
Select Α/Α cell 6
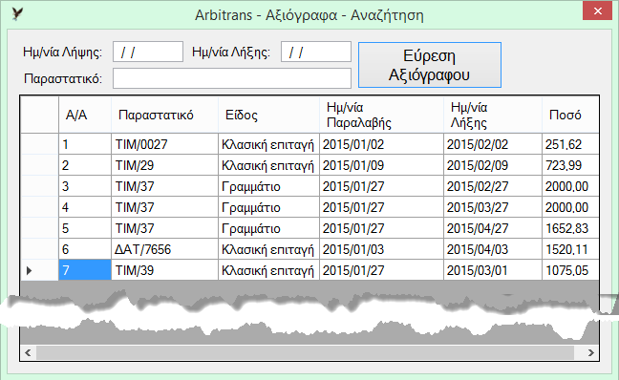(x=85, y=249)
